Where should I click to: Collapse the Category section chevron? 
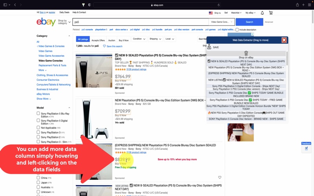(69, 36)
